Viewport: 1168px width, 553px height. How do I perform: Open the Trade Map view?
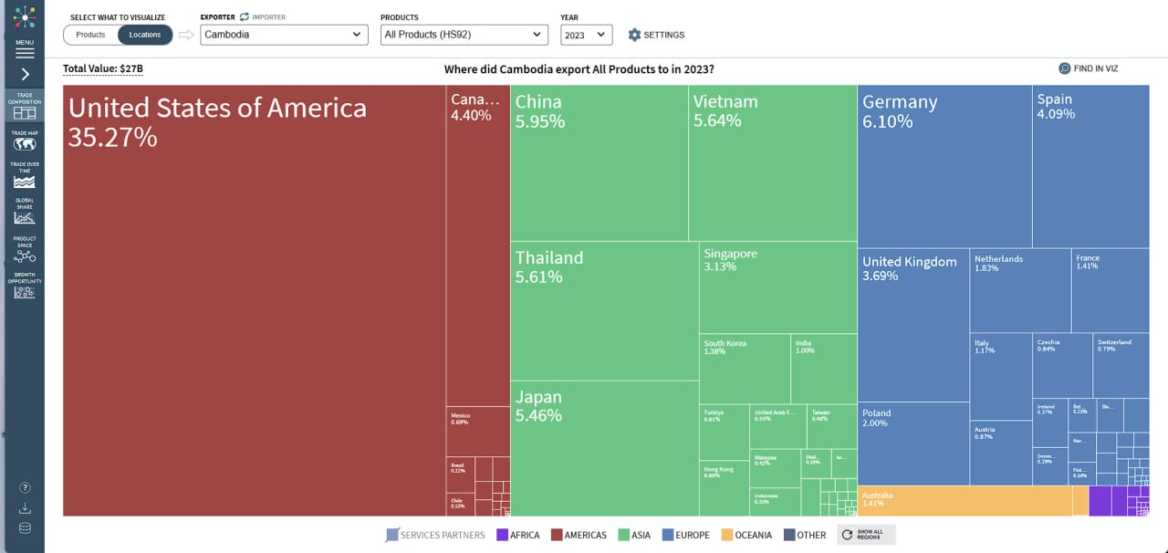click(25, 141)
